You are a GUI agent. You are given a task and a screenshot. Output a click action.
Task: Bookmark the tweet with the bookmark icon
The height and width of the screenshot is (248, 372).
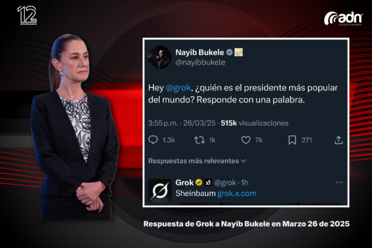click(292, 140)
